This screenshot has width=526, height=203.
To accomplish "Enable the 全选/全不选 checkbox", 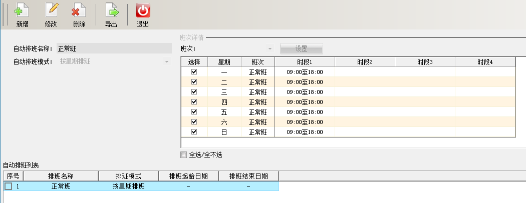I will pos(184,155).
